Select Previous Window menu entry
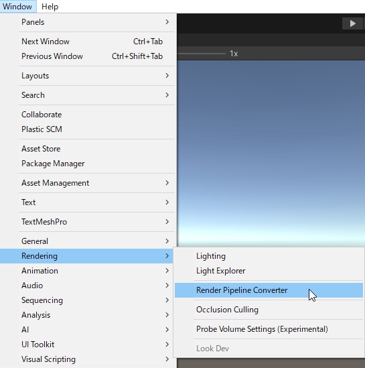The image size is (365, 368). pos(88,56)
